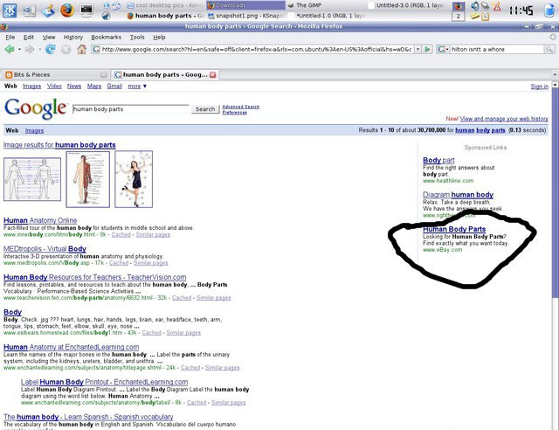Image resolution: width=559 pixels, height=430 pixels.
Task: Click the vertical page scrollbar thumb
Action: pos(556,192)
